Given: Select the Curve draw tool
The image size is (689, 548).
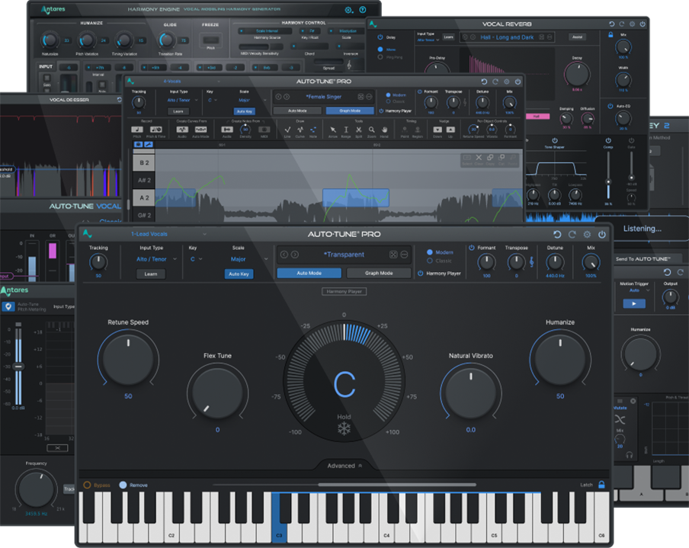Looking at the screenshot, I should point(301,130).
